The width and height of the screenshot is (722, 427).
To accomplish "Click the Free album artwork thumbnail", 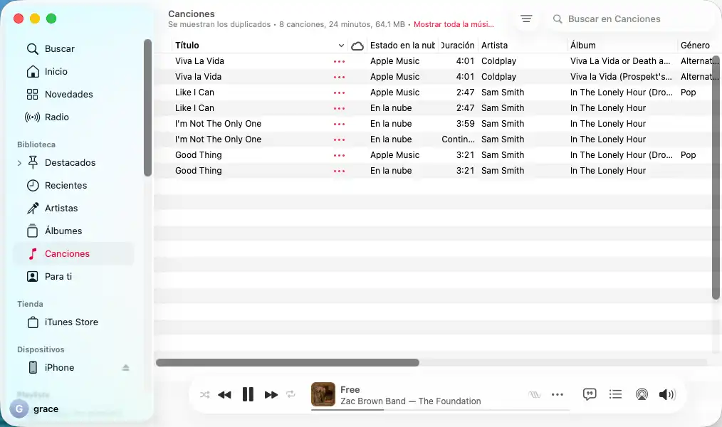I will [323, 394].
